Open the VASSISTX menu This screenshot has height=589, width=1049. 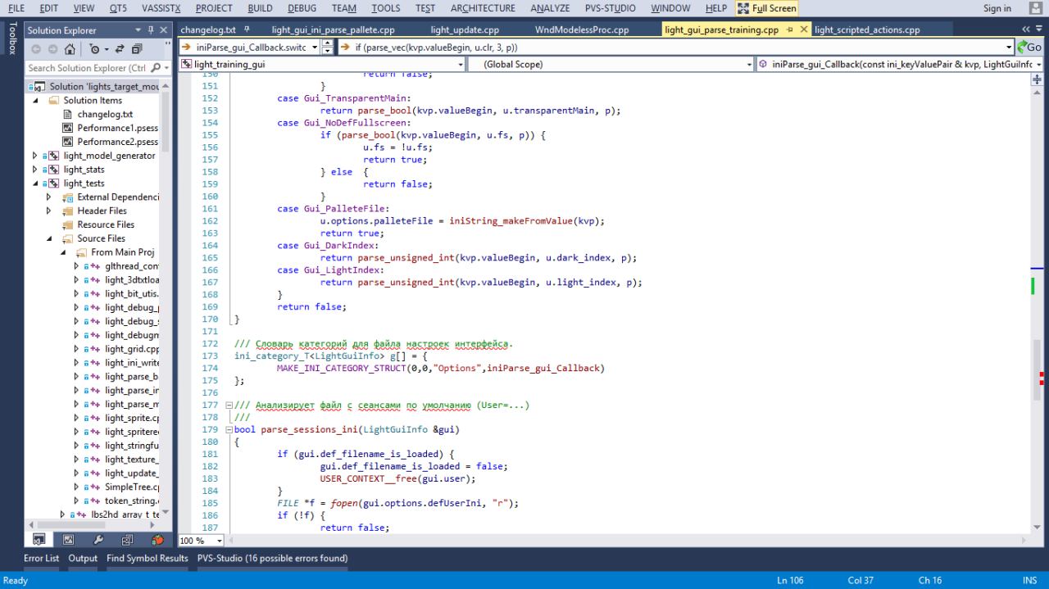pyautogui.click(x=161, y=8)
